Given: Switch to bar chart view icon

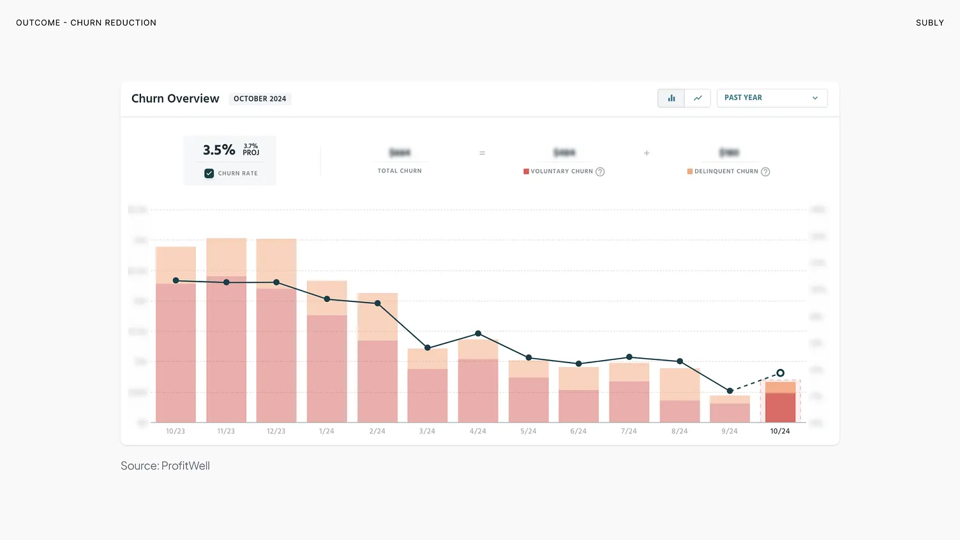Looking at the screenshot, I should click(671, 98).
